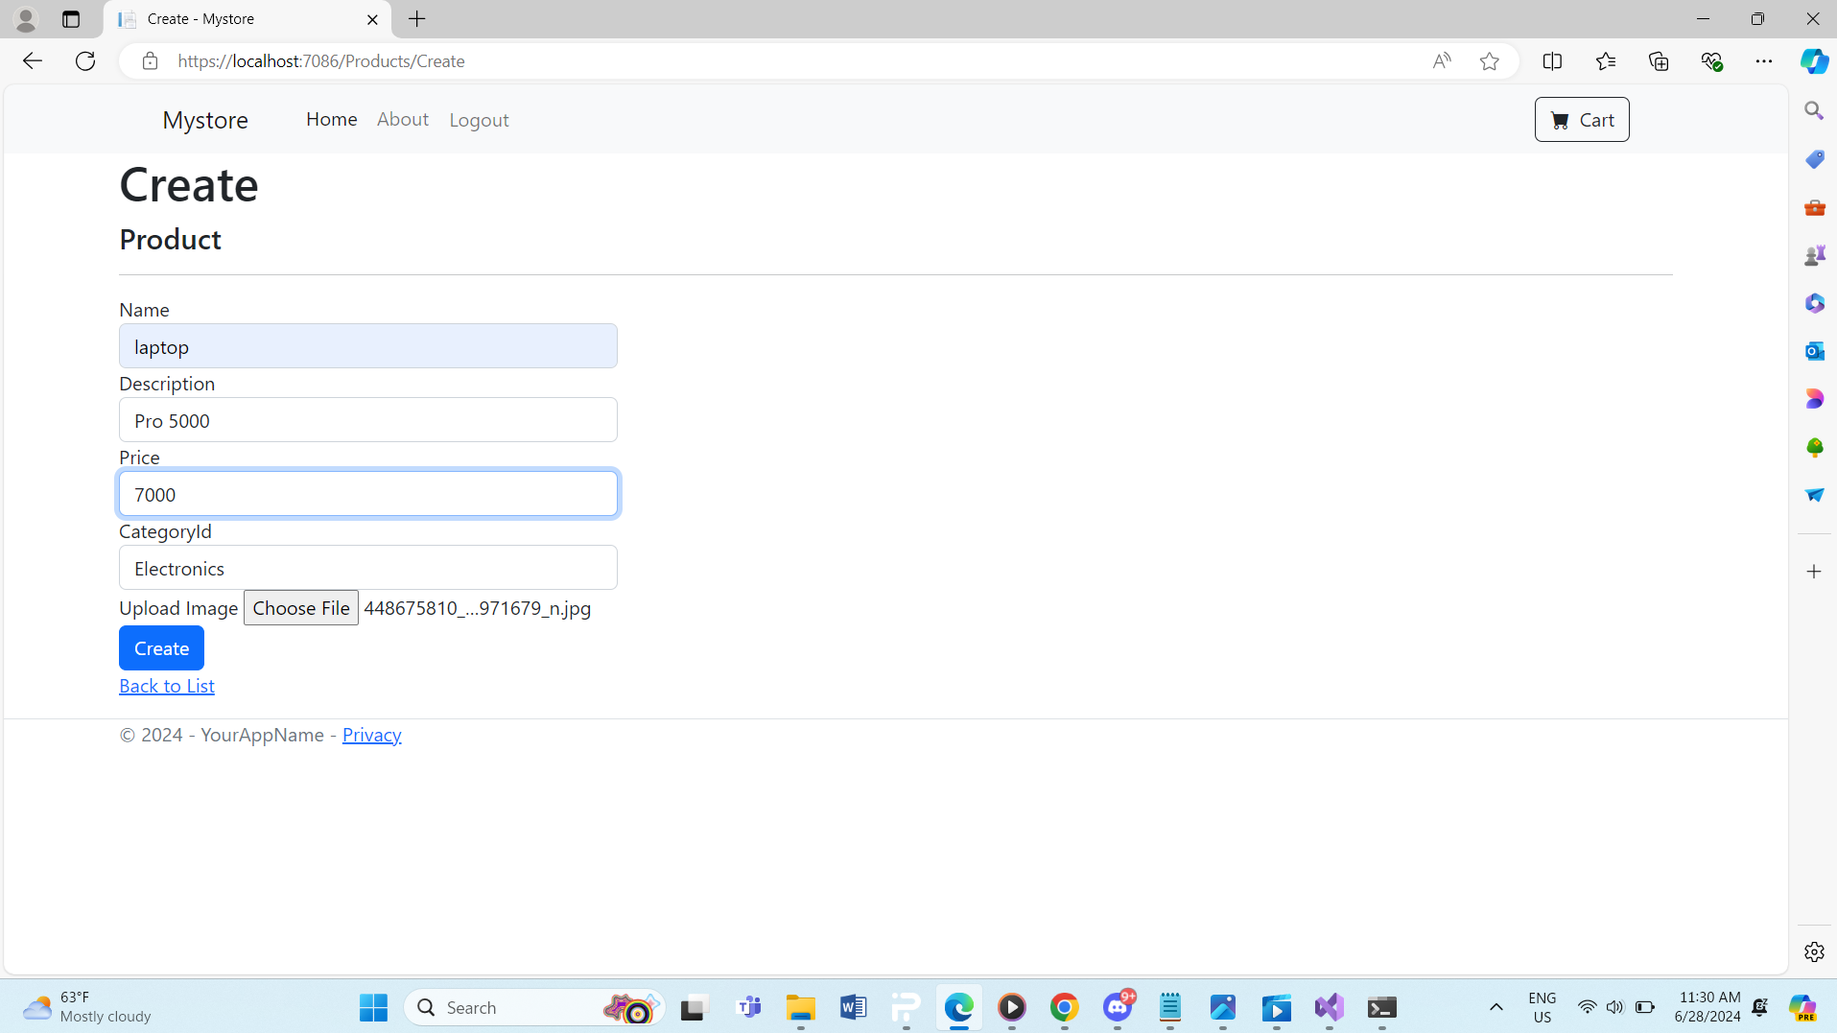
Task: Open sidebar settings gear
Action: click(x=1814, y=951)
